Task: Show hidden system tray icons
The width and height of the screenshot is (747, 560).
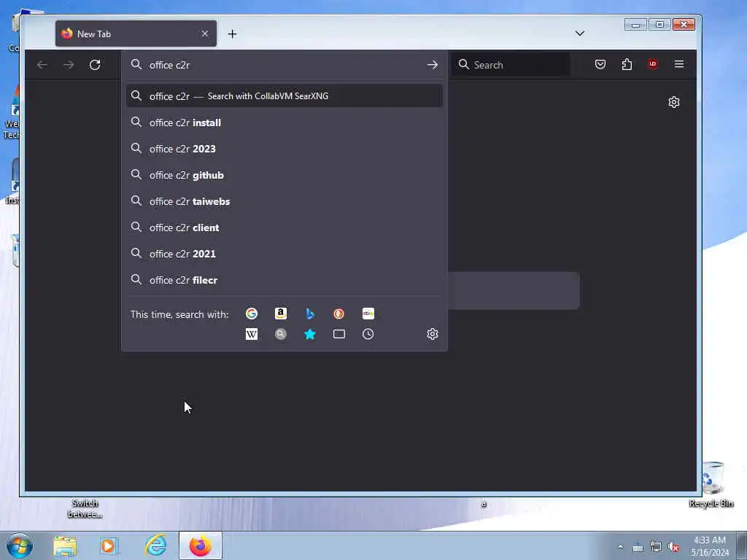Action: click(x=620, y=546)
